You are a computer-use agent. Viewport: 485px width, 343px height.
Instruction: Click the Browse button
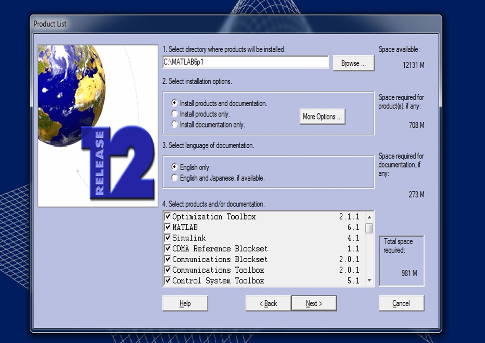tap(353, 63)
